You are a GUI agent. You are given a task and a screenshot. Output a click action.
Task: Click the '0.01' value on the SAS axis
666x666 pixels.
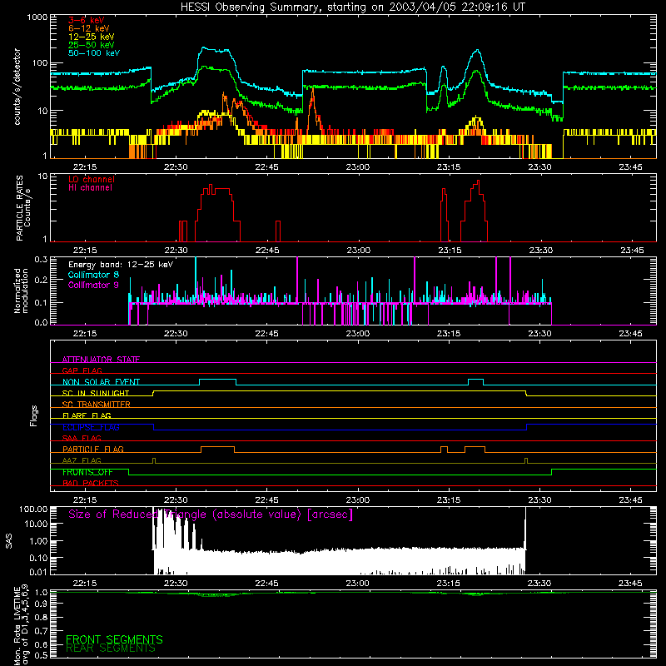tap(38, 572)
